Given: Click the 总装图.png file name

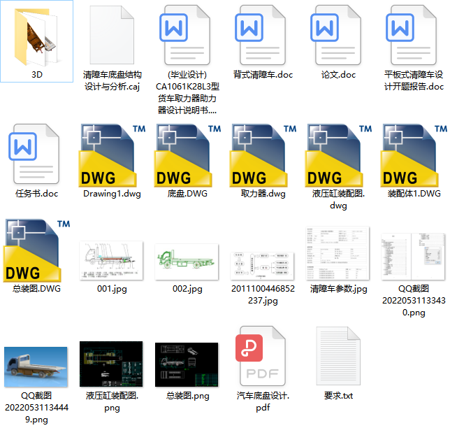Looking at the screenshot, I should coord(187,396).
